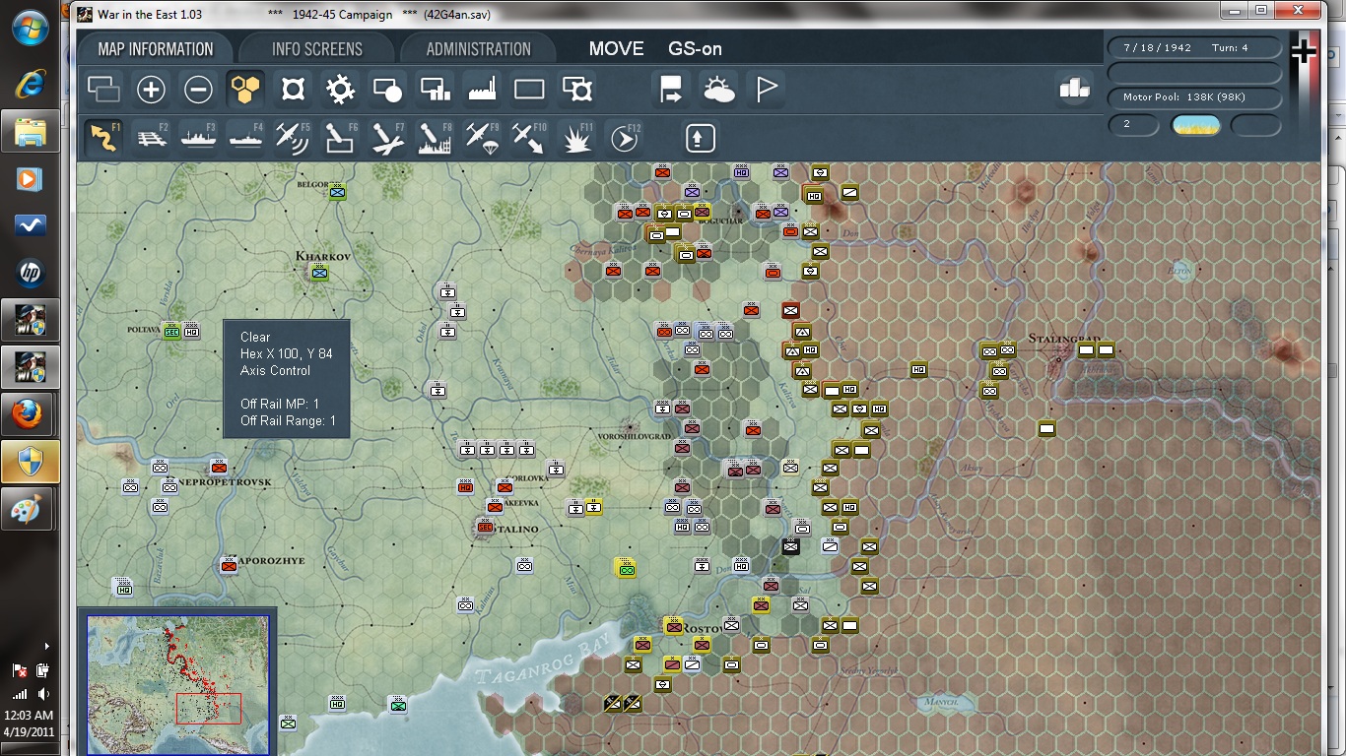
Task: Select the F1 move mode
Action: (x=103, y=138)
